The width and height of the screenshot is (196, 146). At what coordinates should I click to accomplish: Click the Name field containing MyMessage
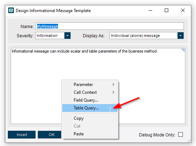coord(110,26)
